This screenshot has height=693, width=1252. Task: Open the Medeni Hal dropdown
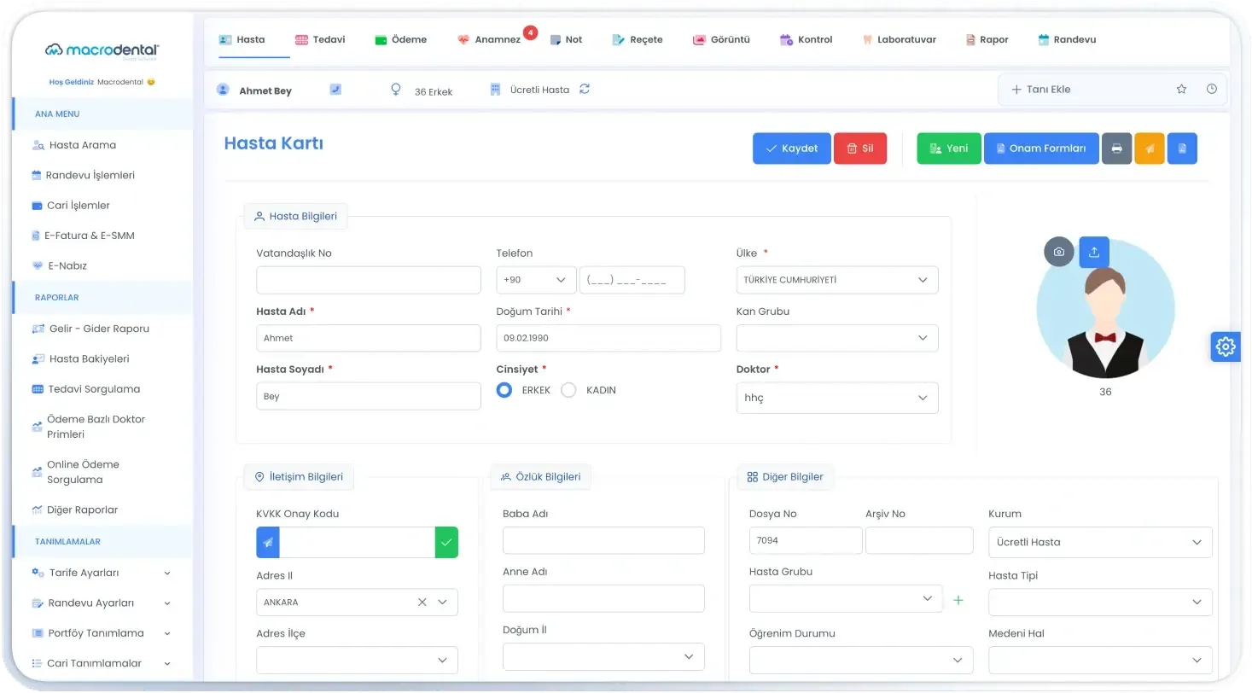1100,660
